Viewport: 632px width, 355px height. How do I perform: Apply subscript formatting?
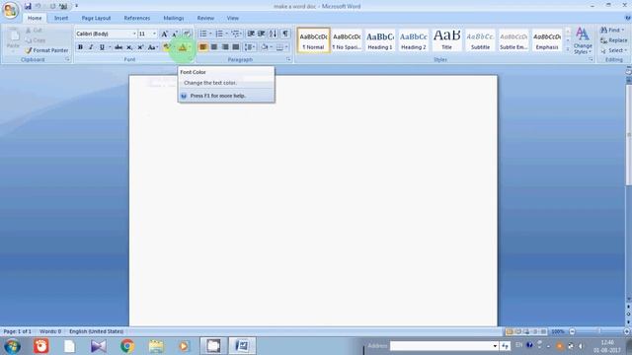129,47
